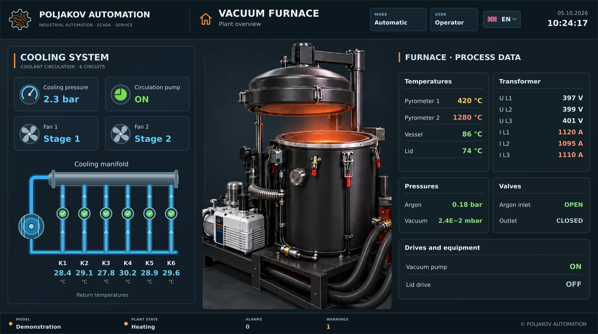Click the Pyrometer 2 value 1280 °C
Screen dimensions: 598x334
tap(467, 118)
